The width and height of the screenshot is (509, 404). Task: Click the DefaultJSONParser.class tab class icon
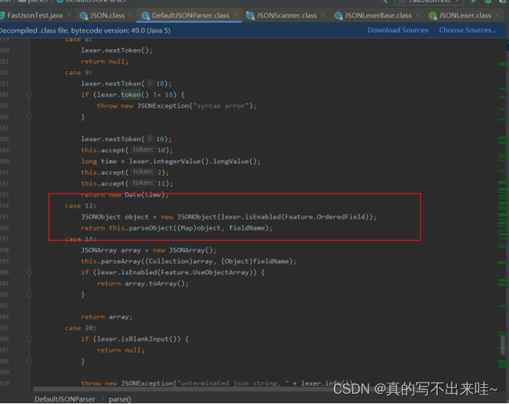click(145, 15)
